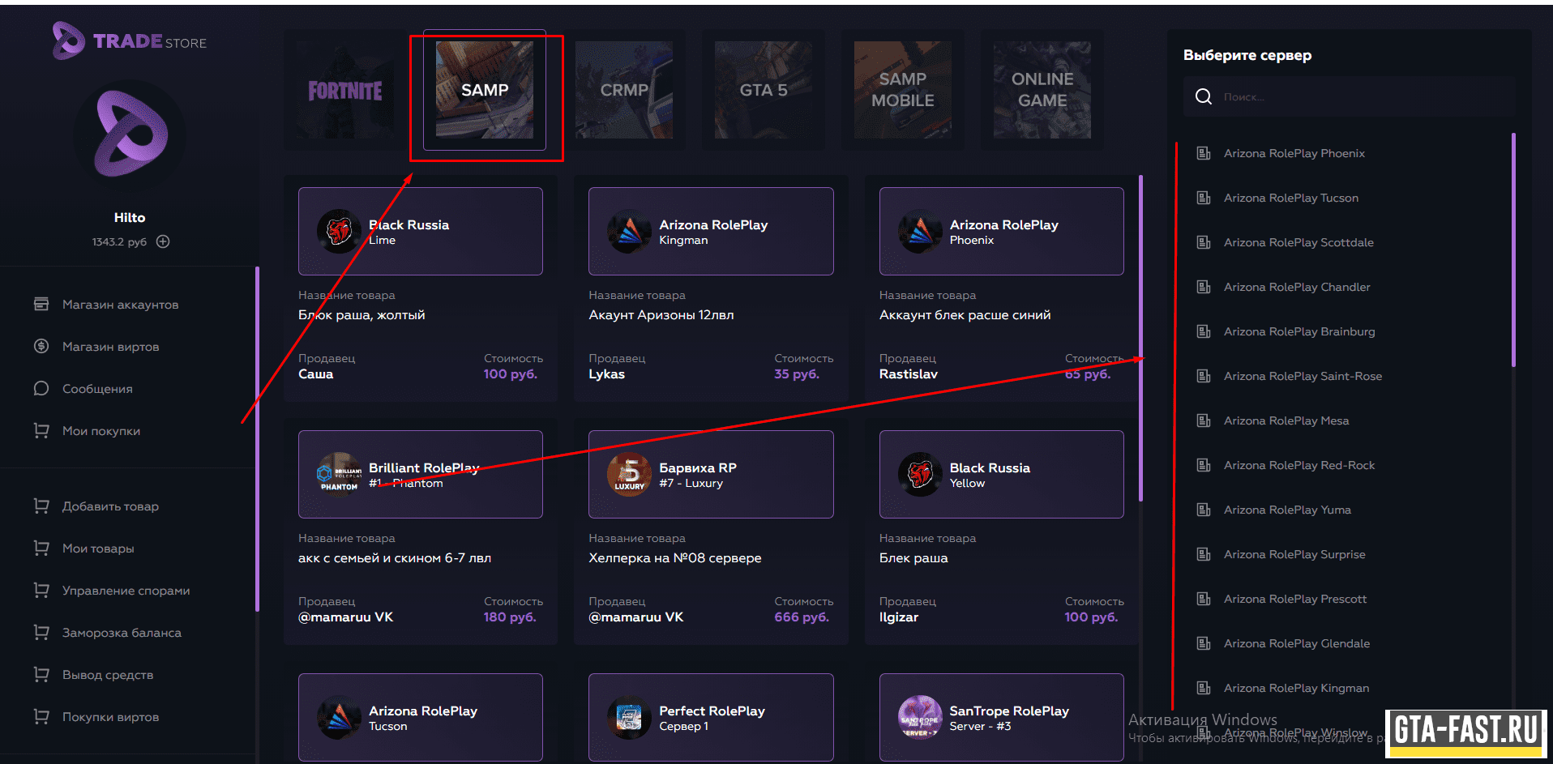Click the Trade Store logo

coord(130,41)
